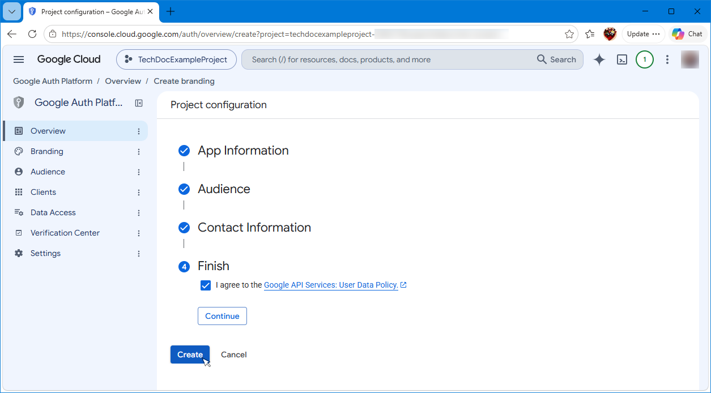Click the Verification Center icon
This screenshot has height=393, width=711.
[x=19, y=233]
